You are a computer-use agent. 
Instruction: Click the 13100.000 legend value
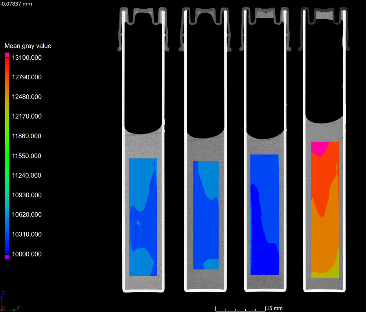27,58
